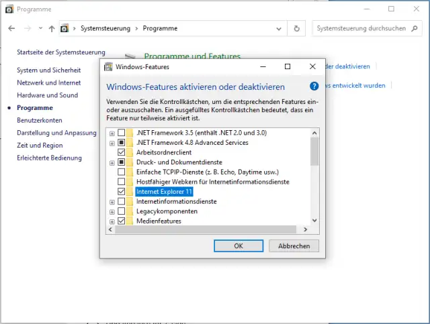Click the folder icon beside Einfache TCPIP-Dienste

[130, 172]
